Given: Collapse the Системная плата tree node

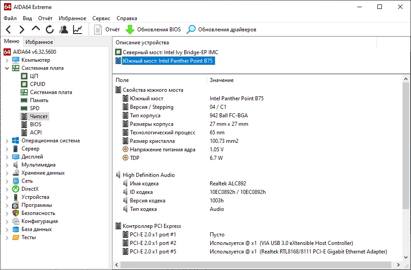Looking at the screenshot, I should click(x=7, y=68).
